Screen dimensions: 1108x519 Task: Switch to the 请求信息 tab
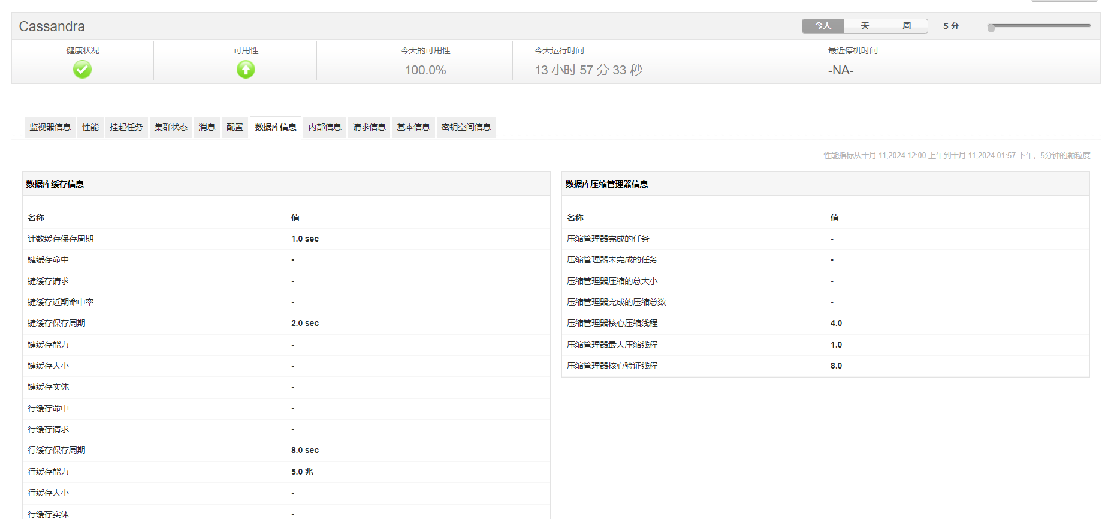[x=369, y=127]
